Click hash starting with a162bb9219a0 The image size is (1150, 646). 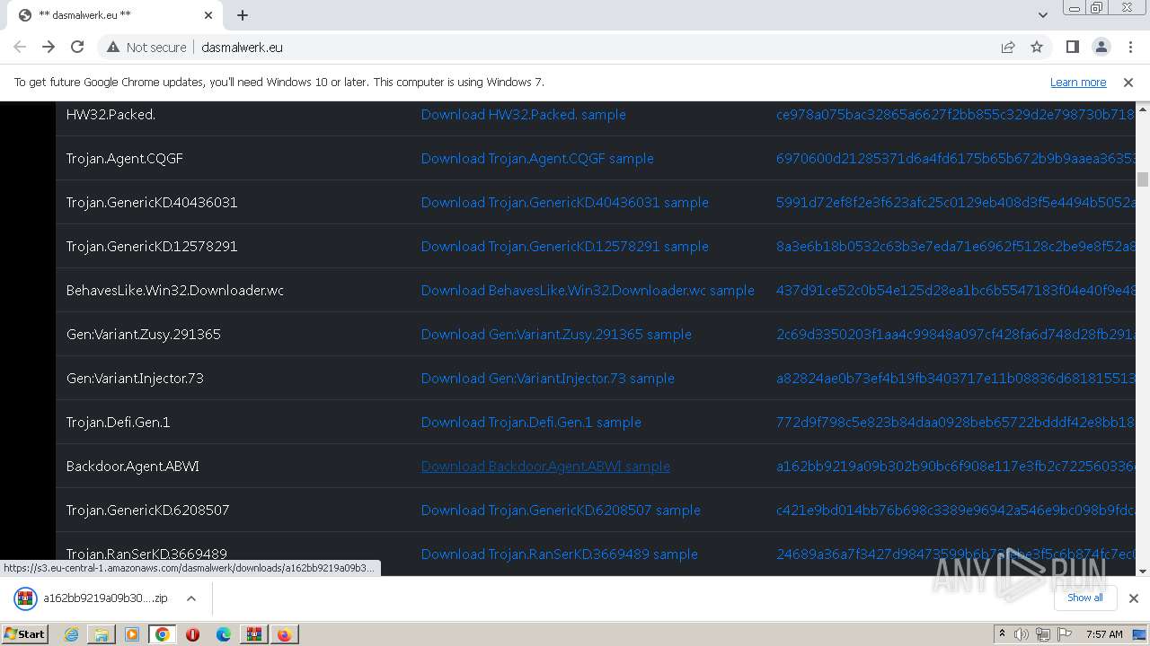pyautogui.click(x=956, y=466)
